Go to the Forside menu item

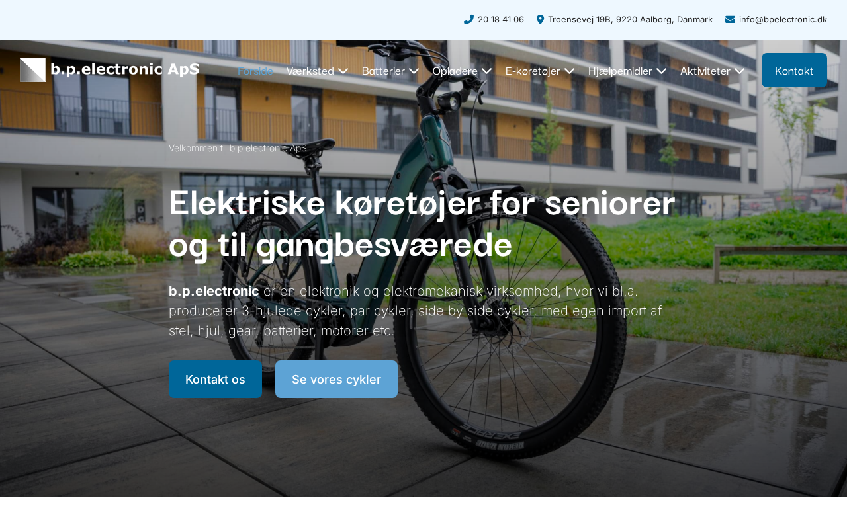pyautogui.click(x=255, y=71)
